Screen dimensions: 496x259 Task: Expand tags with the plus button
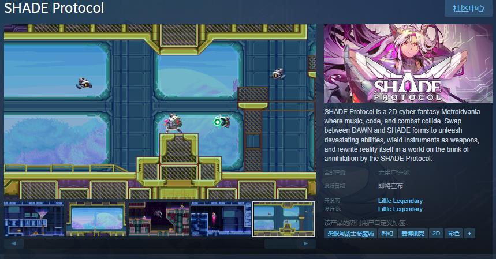469,234
